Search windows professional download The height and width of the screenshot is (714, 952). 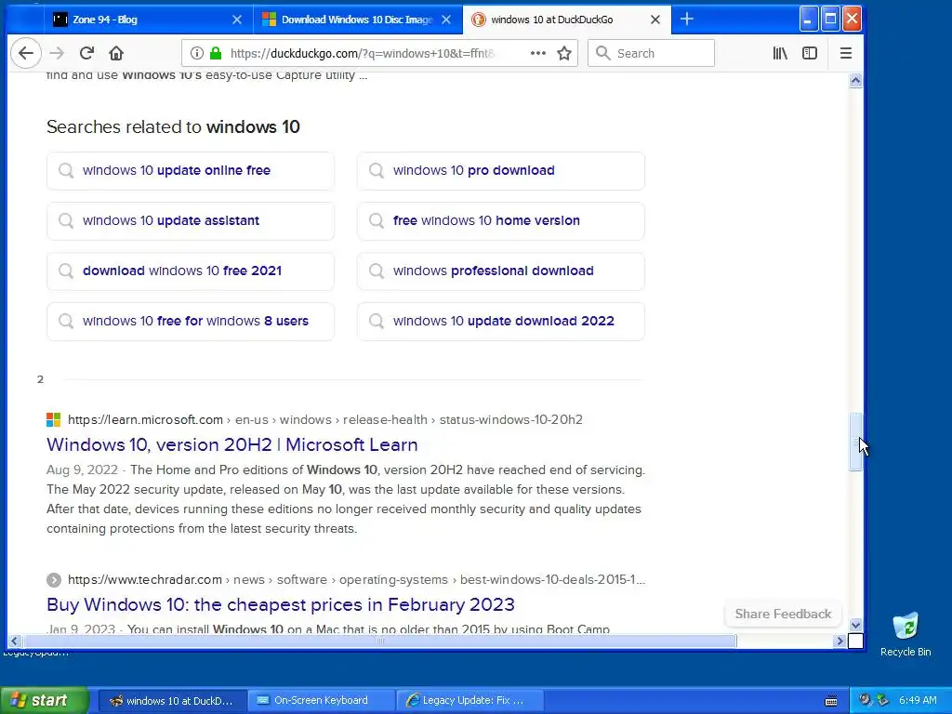[500, 271]
